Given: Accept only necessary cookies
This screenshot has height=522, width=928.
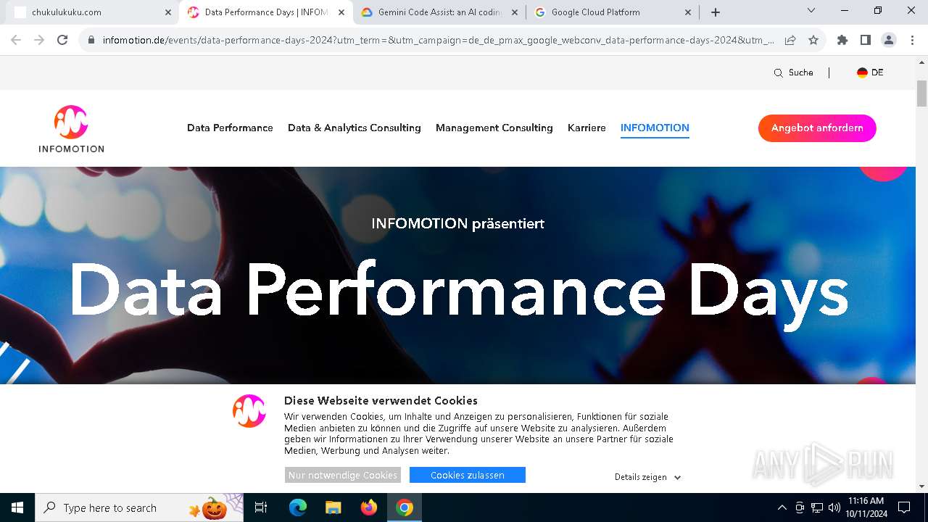Looking at the screenshot, I should pos(342,475).
